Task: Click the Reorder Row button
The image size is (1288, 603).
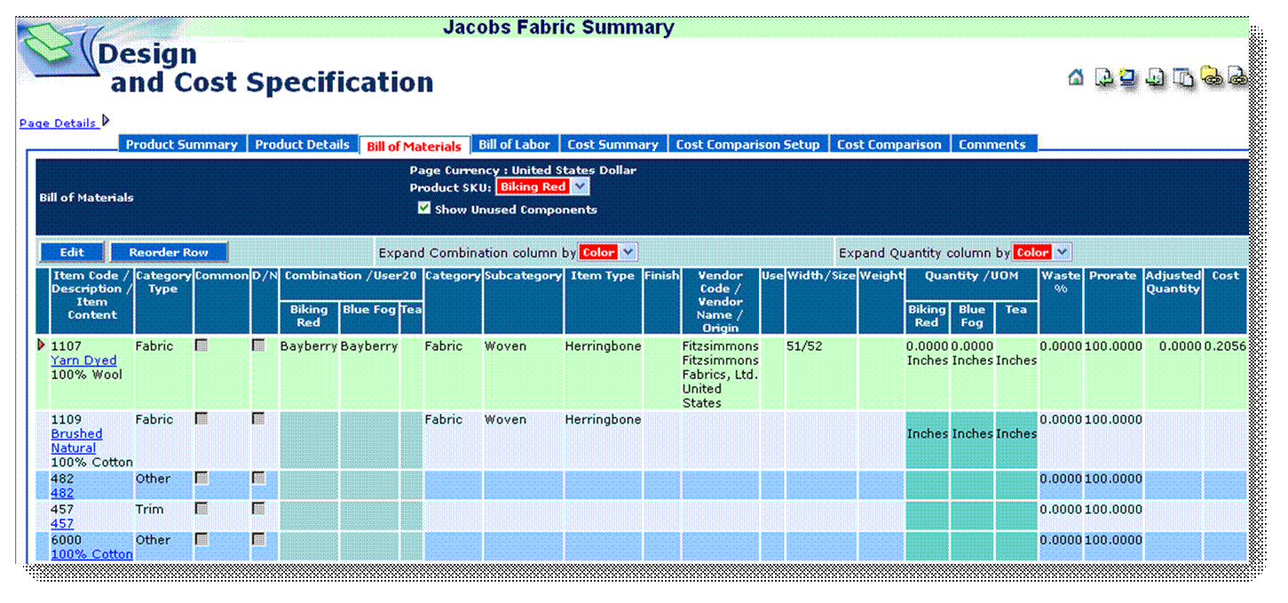Action: pyautogui.click(x=169, y=252)
